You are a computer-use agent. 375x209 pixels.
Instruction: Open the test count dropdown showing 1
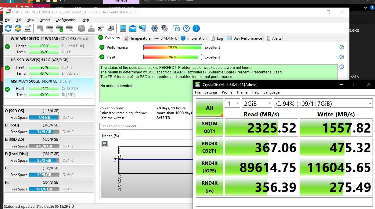coord(233,103)
